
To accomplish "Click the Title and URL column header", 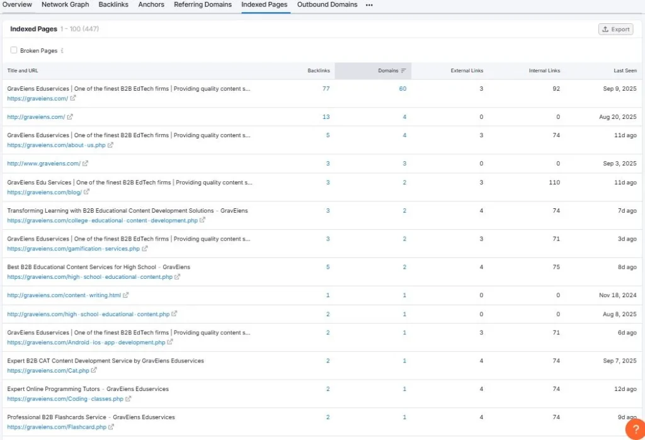I will tap(23, 71).
